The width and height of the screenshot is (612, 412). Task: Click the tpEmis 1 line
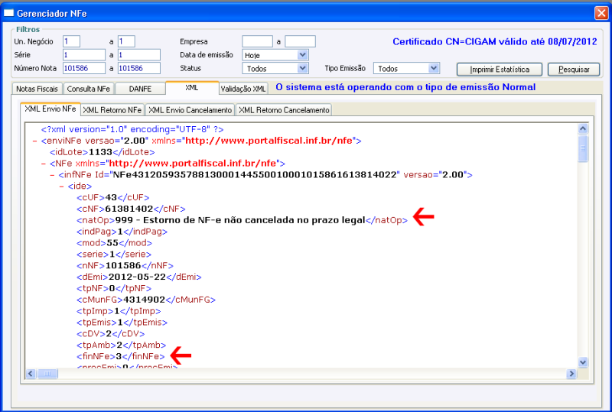click(x=122, y=323)
